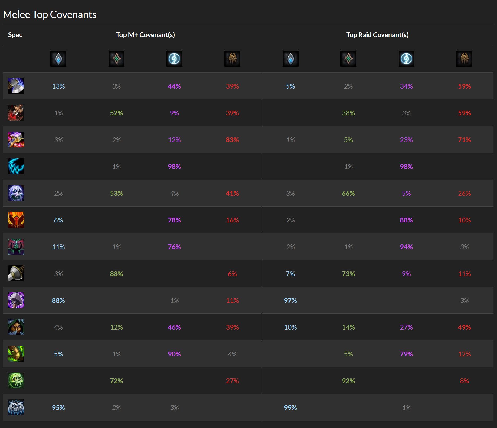
Task: Select the icy purple-blue skull spec icon
Action: pos(16,193)
